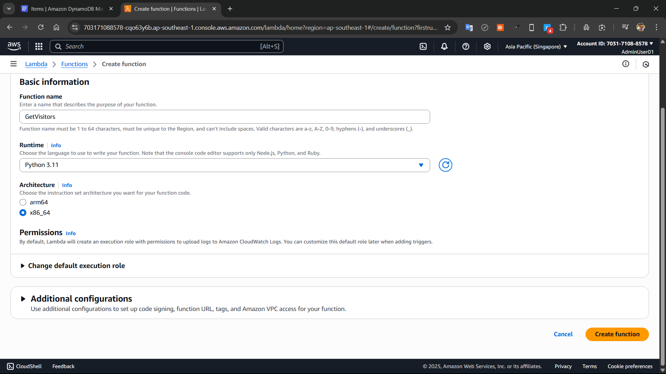Open the notifications bell

point(444,46)
